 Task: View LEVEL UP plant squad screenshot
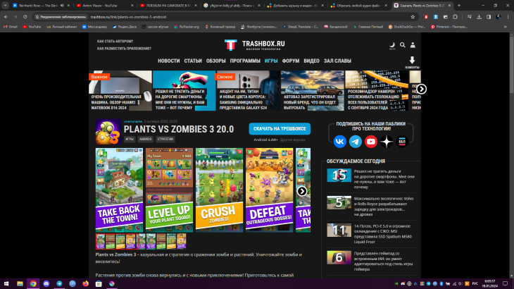click(x=169, y=190)
